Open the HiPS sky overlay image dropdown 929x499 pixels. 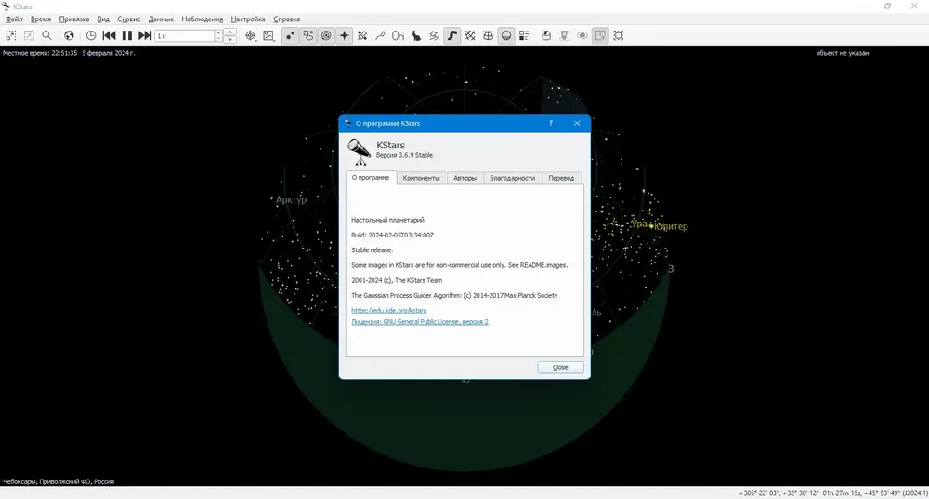[269, 35]
